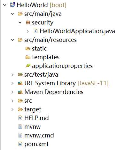Click the security package icon
This screenshot has height=150, width=117.
pos(28,23)
